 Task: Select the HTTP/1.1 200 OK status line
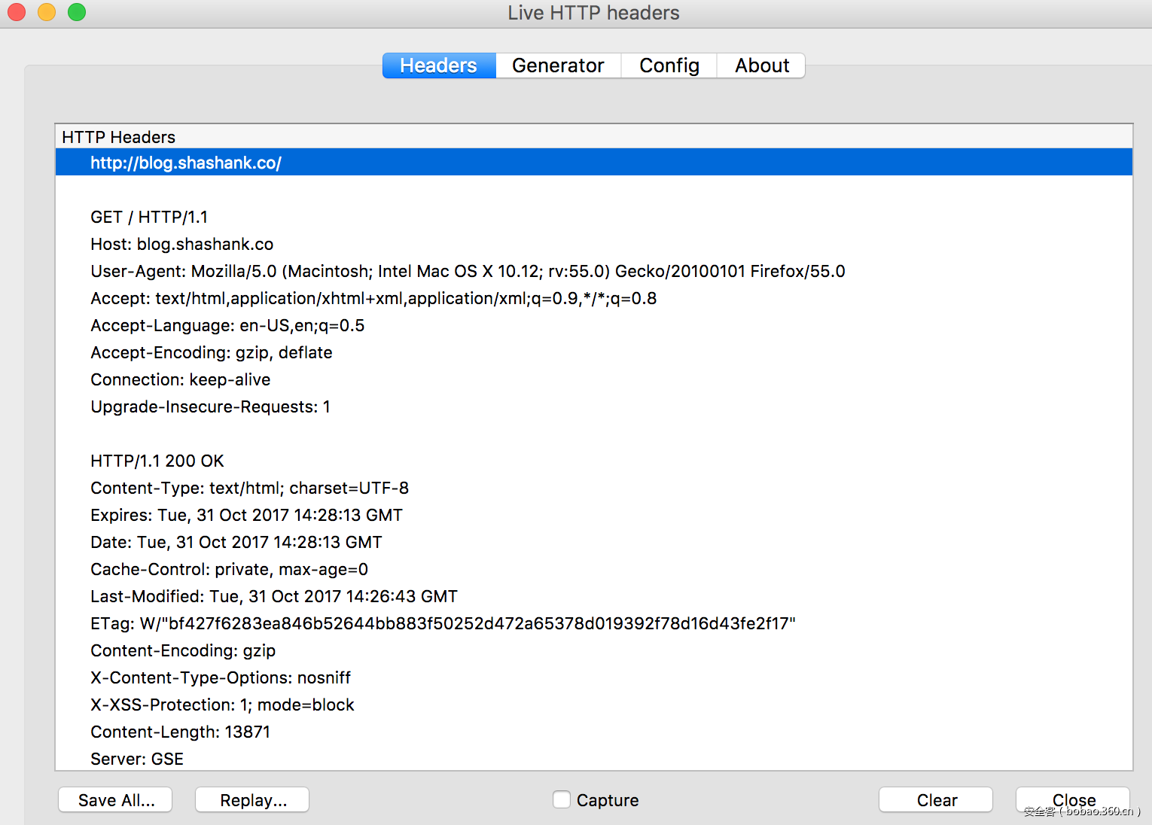pyautogui.click(x=157, y=461)
